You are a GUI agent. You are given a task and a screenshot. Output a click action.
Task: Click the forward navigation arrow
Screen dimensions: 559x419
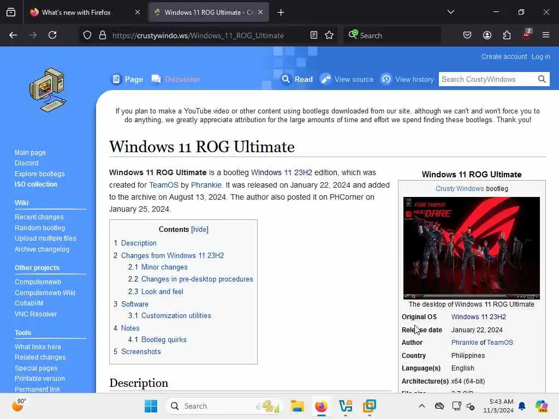click(33, 35)
